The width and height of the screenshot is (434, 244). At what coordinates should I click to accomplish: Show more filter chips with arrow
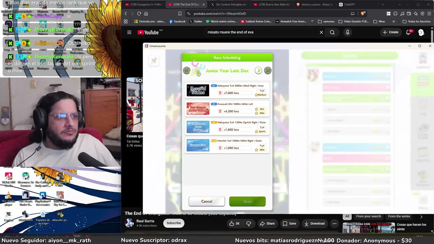click(x=421, y=217)
